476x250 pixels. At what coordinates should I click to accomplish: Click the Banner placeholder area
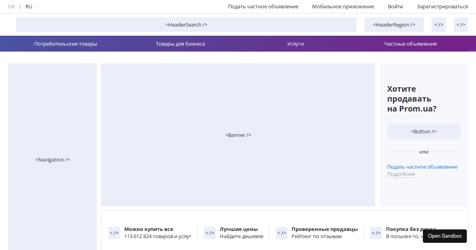click(238, 135)
